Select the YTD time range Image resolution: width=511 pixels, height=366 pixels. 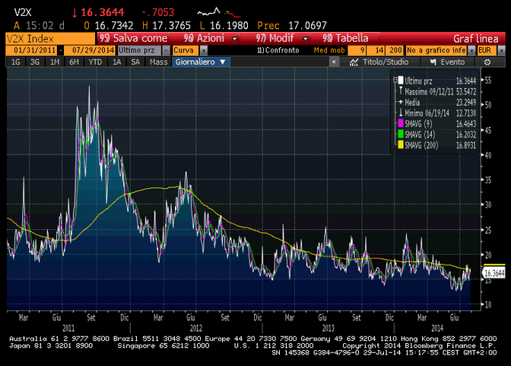pos(94,62)
